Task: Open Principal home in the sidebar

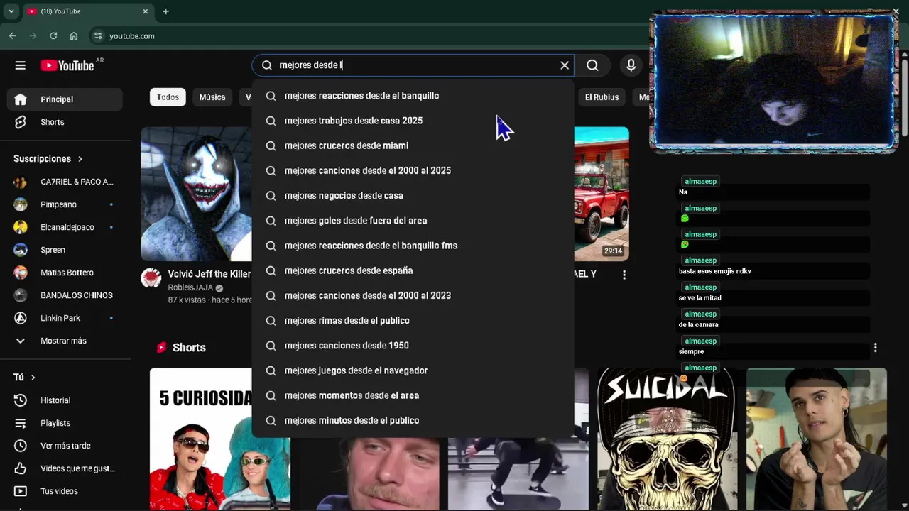Action: [x=65, y=99]
